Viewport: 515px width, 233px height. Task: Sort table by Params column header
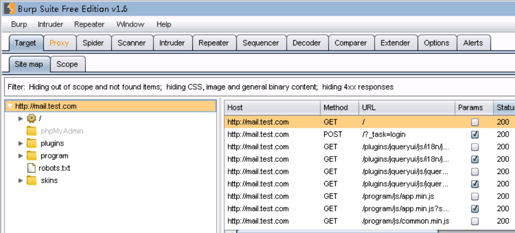click(x=474, y=108)
